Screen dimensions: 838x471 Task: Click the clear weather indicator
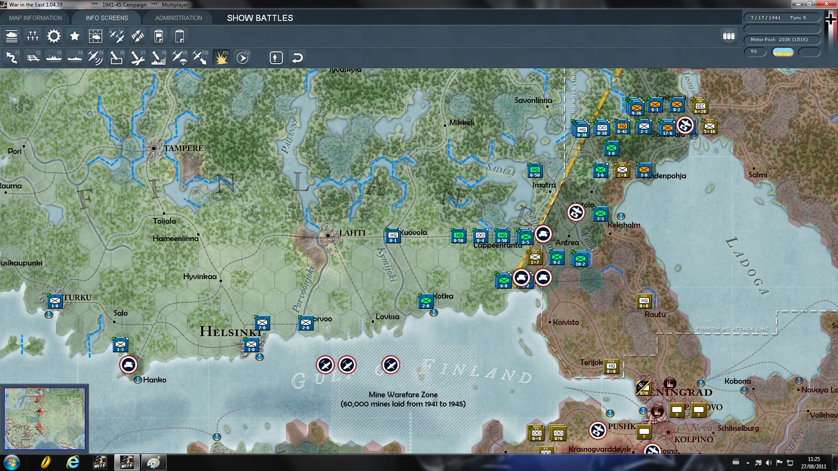(x=783, y=52)
